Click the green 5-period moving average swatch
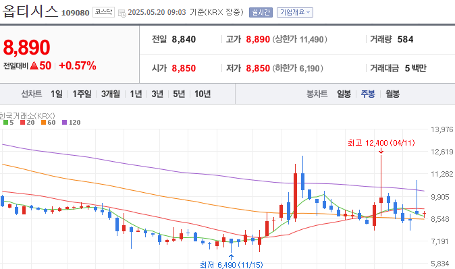The height and width of the screenshot is (269, 455). 5,122
